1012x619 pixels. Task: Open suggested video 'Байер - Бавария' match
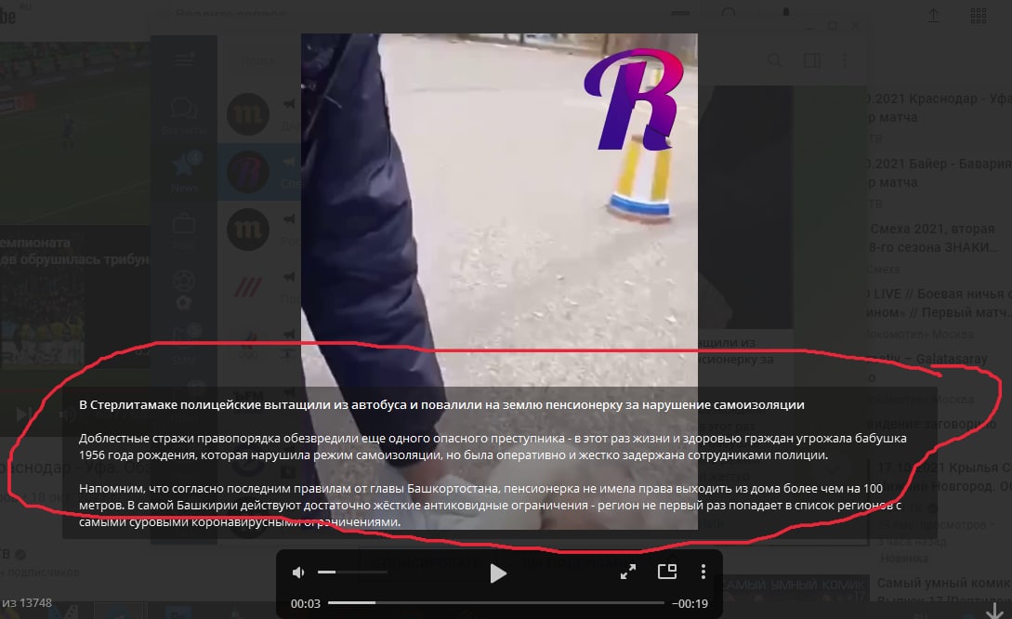point(940,173)
